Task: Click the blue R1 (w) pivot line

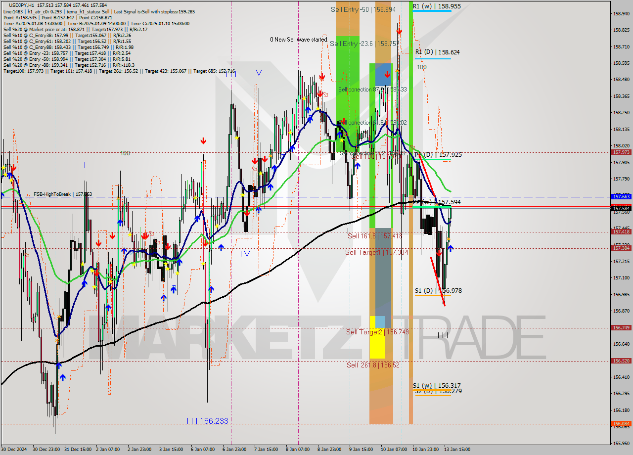Action: pos(432,11)
